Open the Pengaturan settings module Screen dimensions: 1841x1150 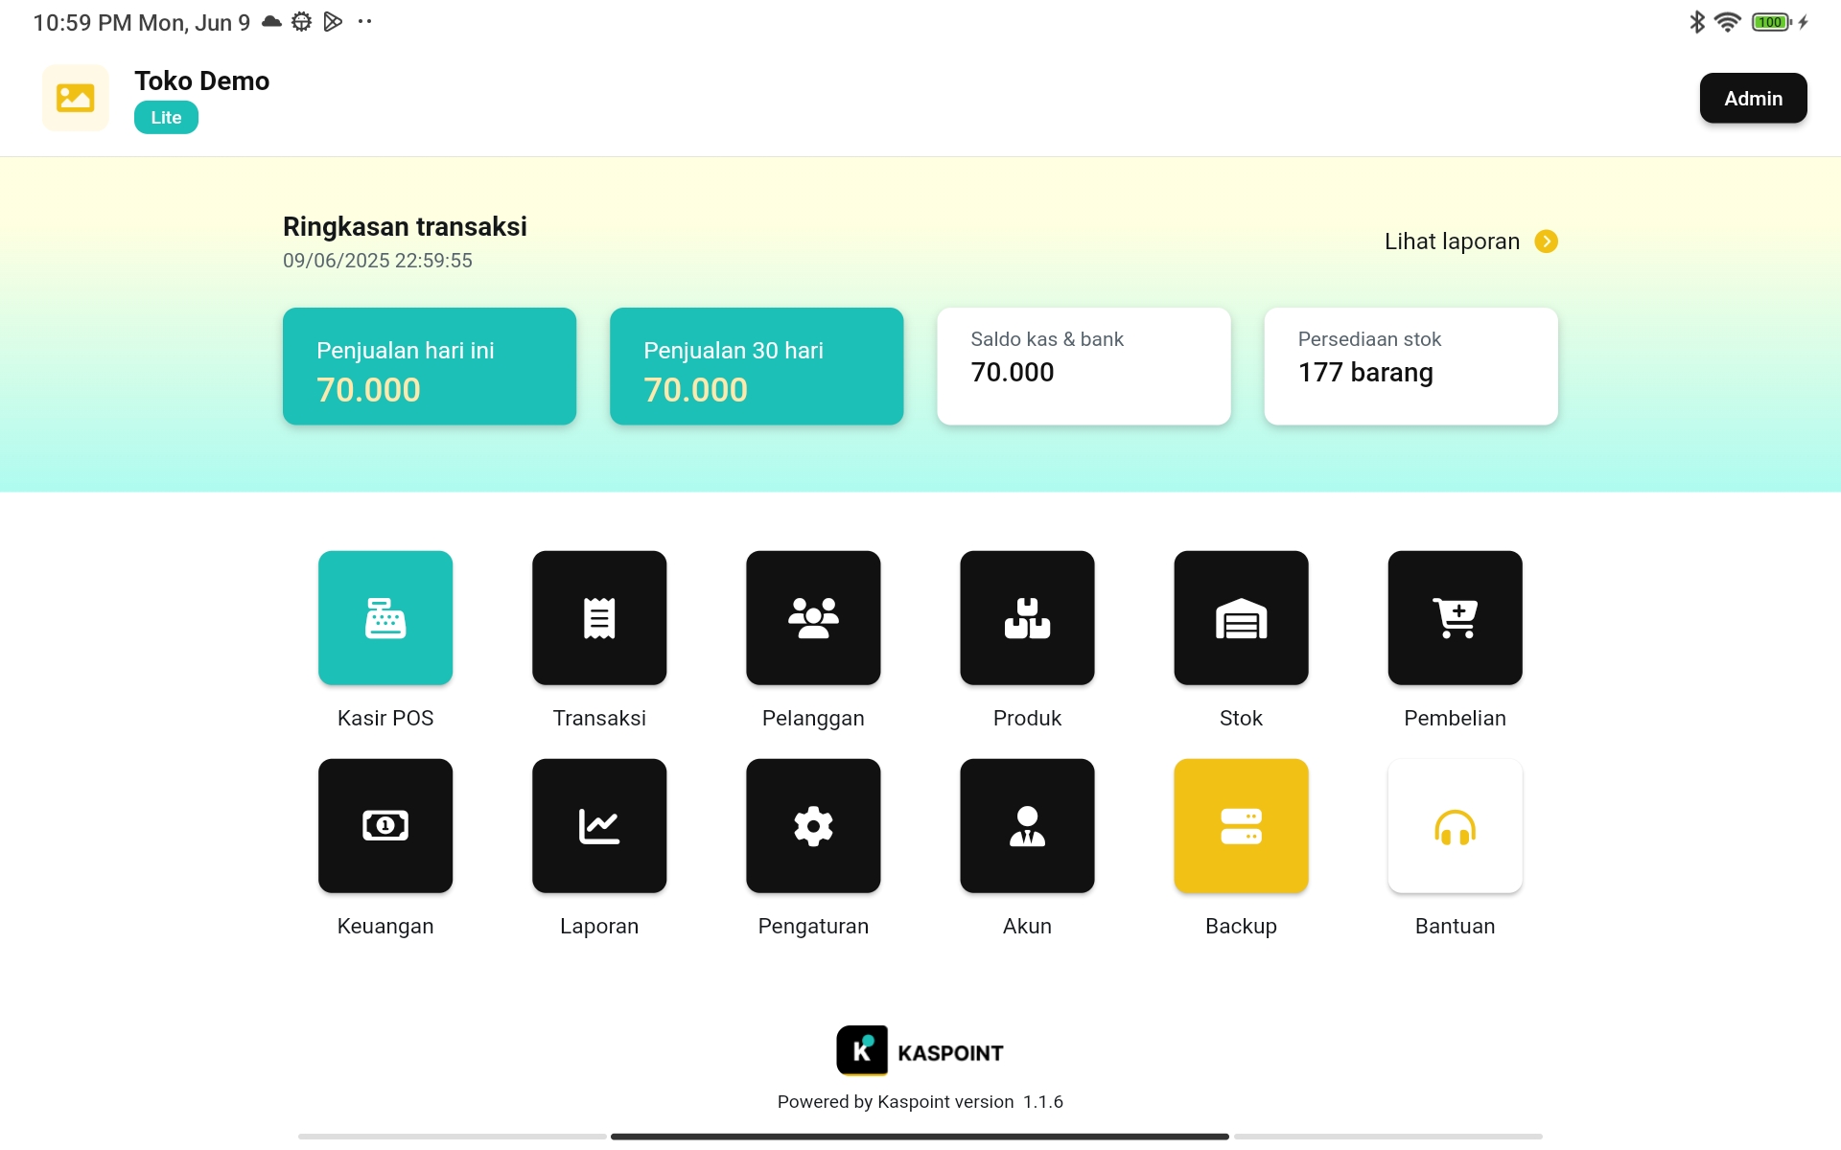[812, 825]
